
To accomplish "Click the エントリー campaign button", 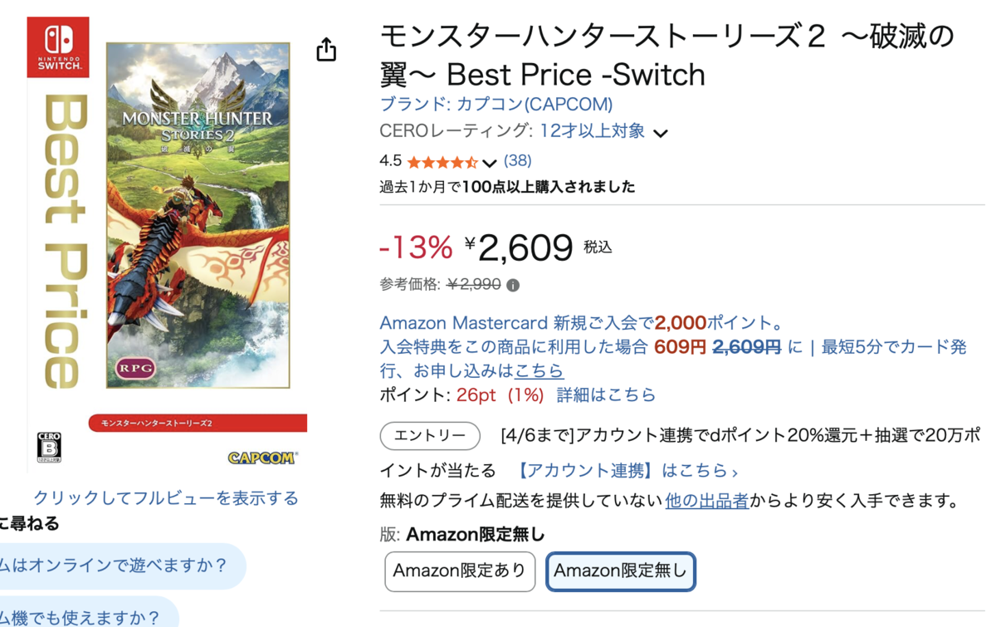I will pos(430,436).
